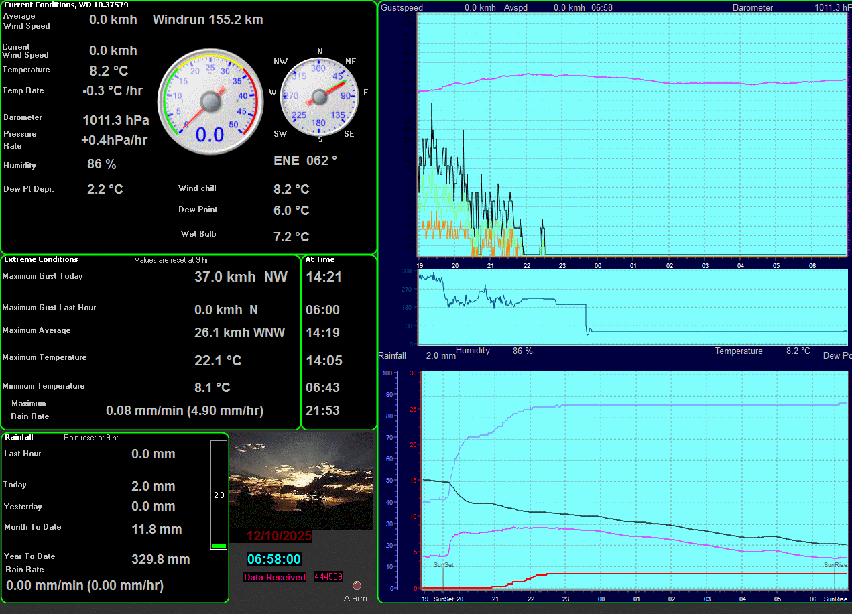852x614 pixels.
Task: Click the red Alarm indicator light
Action: coord(357,585)
